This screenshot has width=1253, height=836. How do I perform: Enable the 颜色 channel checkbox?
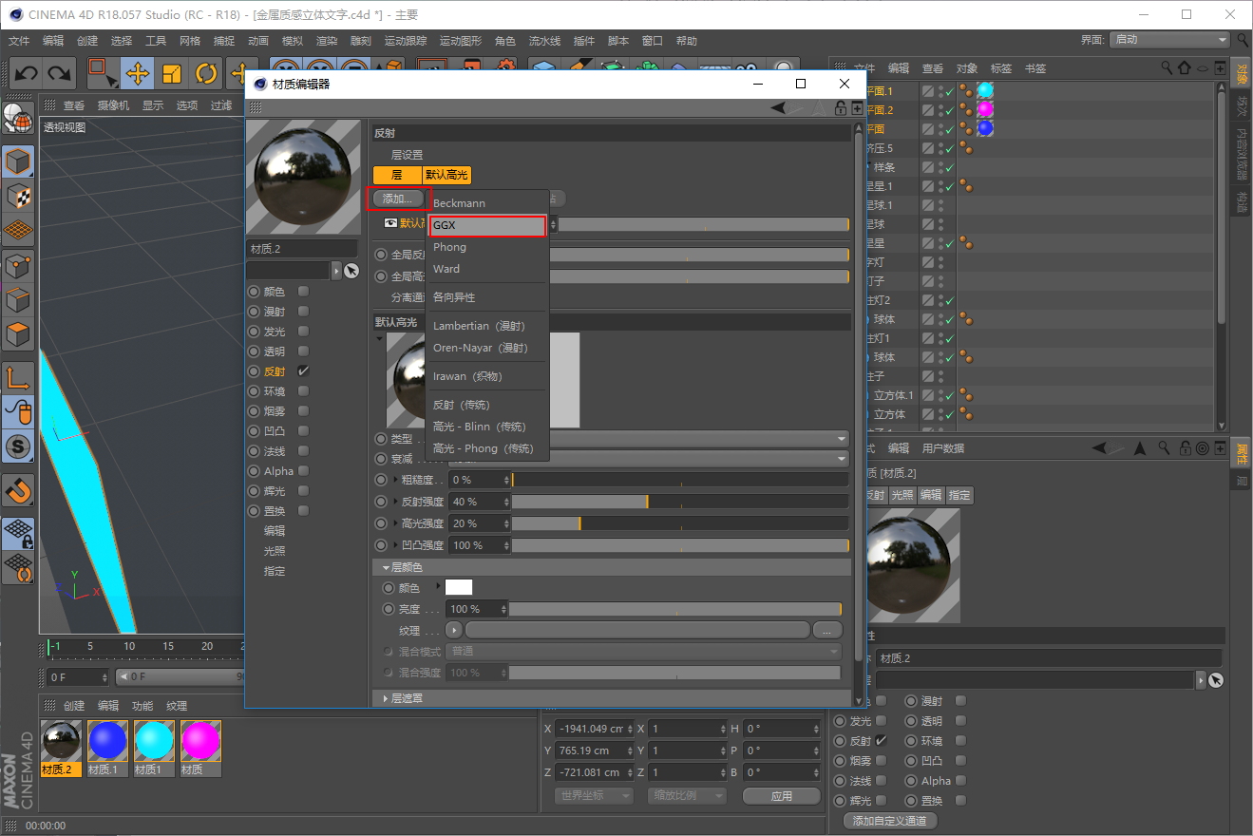click(303, 292)
